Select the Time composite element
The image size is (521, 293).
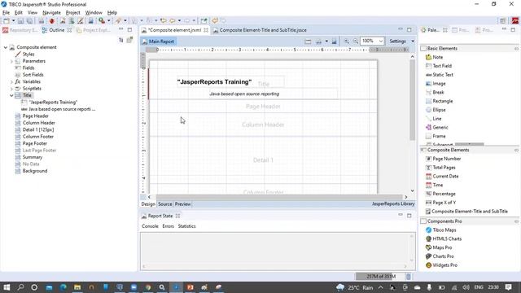coord(434,185)
